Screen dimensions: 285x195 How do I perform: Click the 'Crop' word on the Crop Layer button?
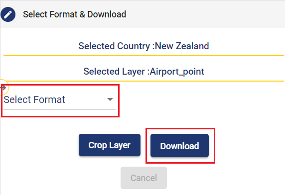[98, 145]
